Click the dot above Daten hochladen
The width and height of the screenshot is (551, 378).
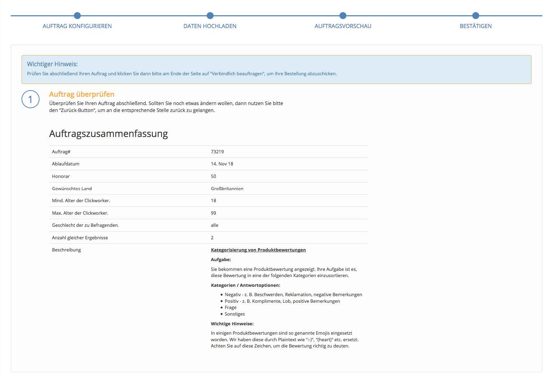click(x=210, y=16)
